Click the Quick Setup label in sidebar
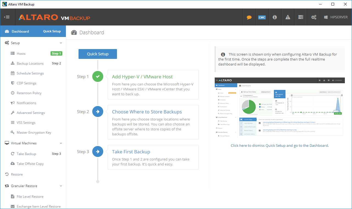352x209 pixels. click(x=52, y=31)
